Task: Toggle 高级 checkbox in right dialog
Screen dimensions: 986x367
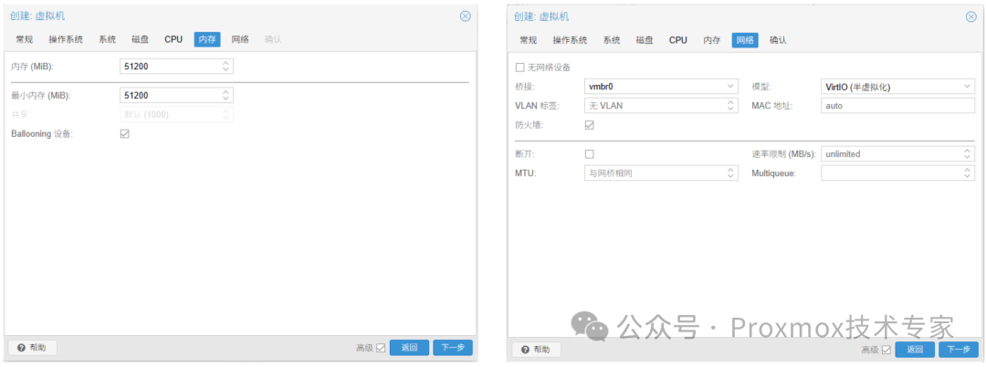Action: (886, 350)
